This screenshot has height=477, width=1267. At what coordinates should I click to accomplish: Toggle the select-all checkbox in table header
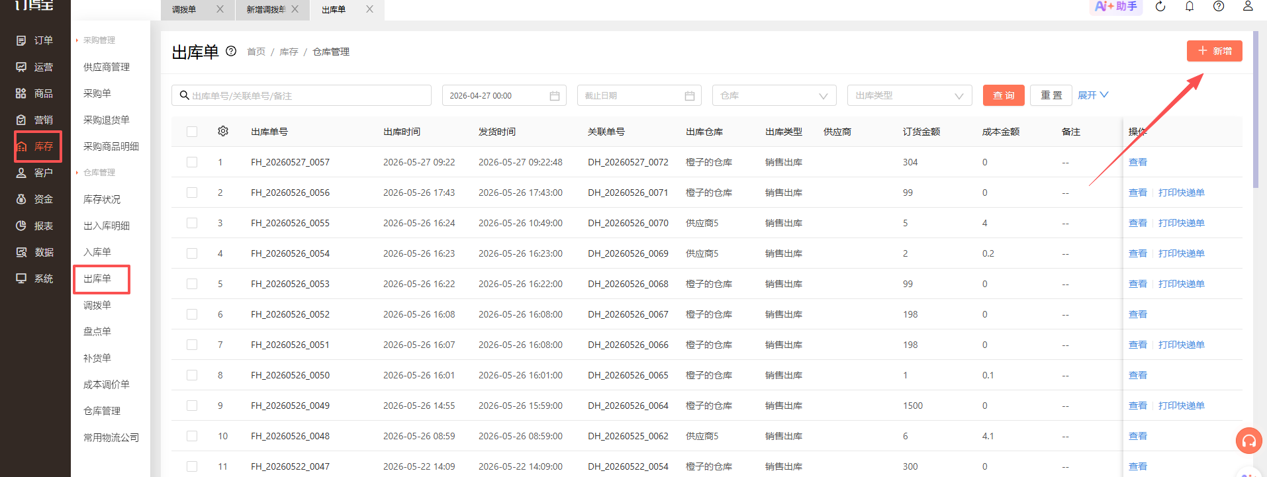192,132
